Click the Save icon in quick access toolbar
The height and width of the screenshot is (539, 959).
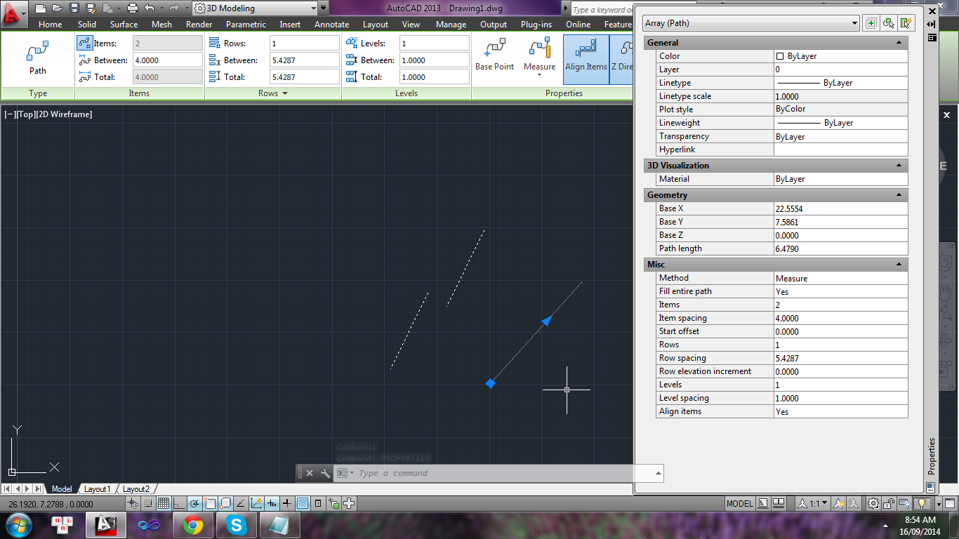coord(74,8)
